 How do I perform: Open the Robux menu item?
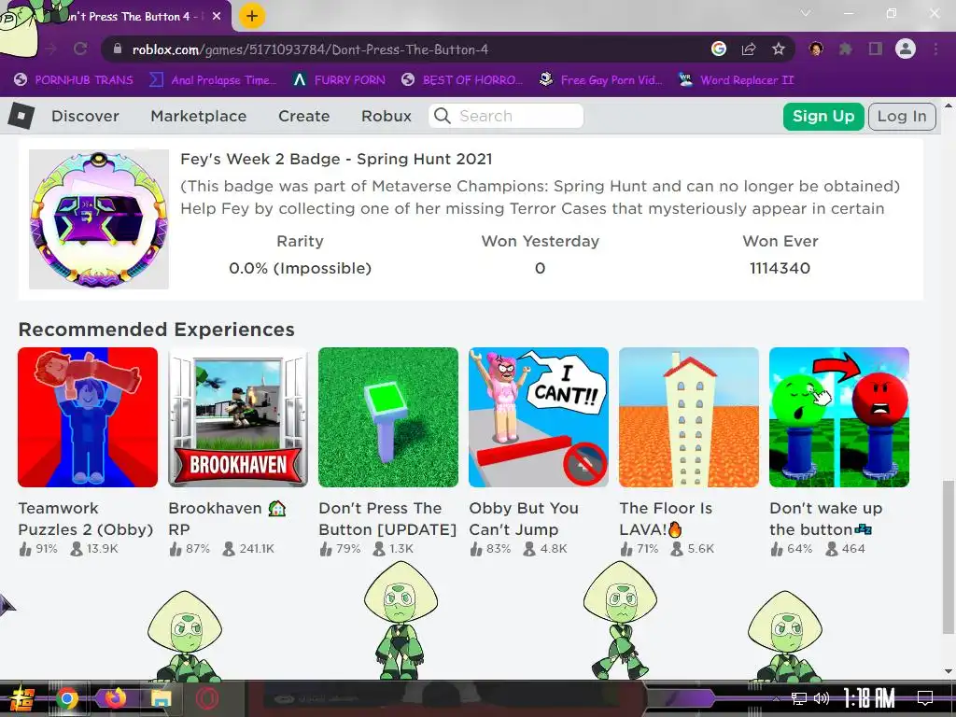(386, 116)
